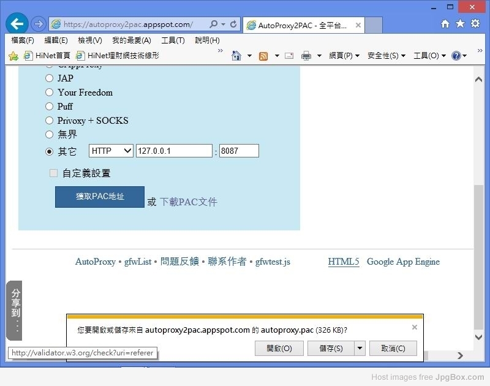
Task: Click the Print icon in command bar
Action: coord(306,56)
